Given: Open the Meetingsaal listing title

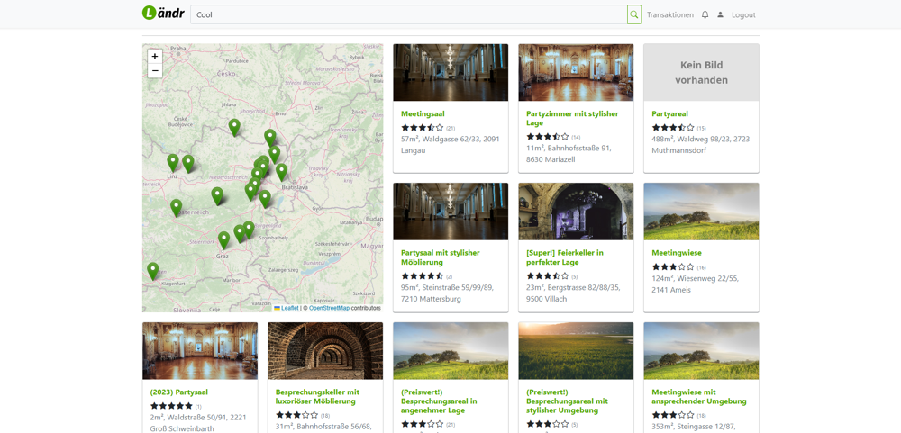Looking at the screenshot, I should [423, 113].
